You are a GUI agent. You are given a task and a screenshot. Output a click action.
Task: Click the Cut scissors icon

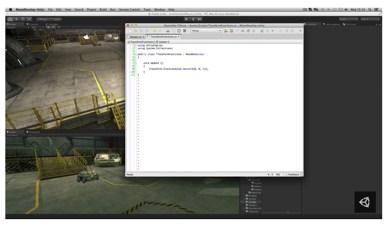pos(168,31)
